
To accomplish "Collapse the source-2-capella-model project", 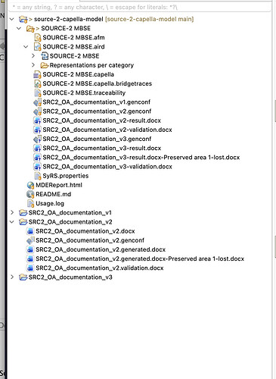I will click(x=12, y=19).
